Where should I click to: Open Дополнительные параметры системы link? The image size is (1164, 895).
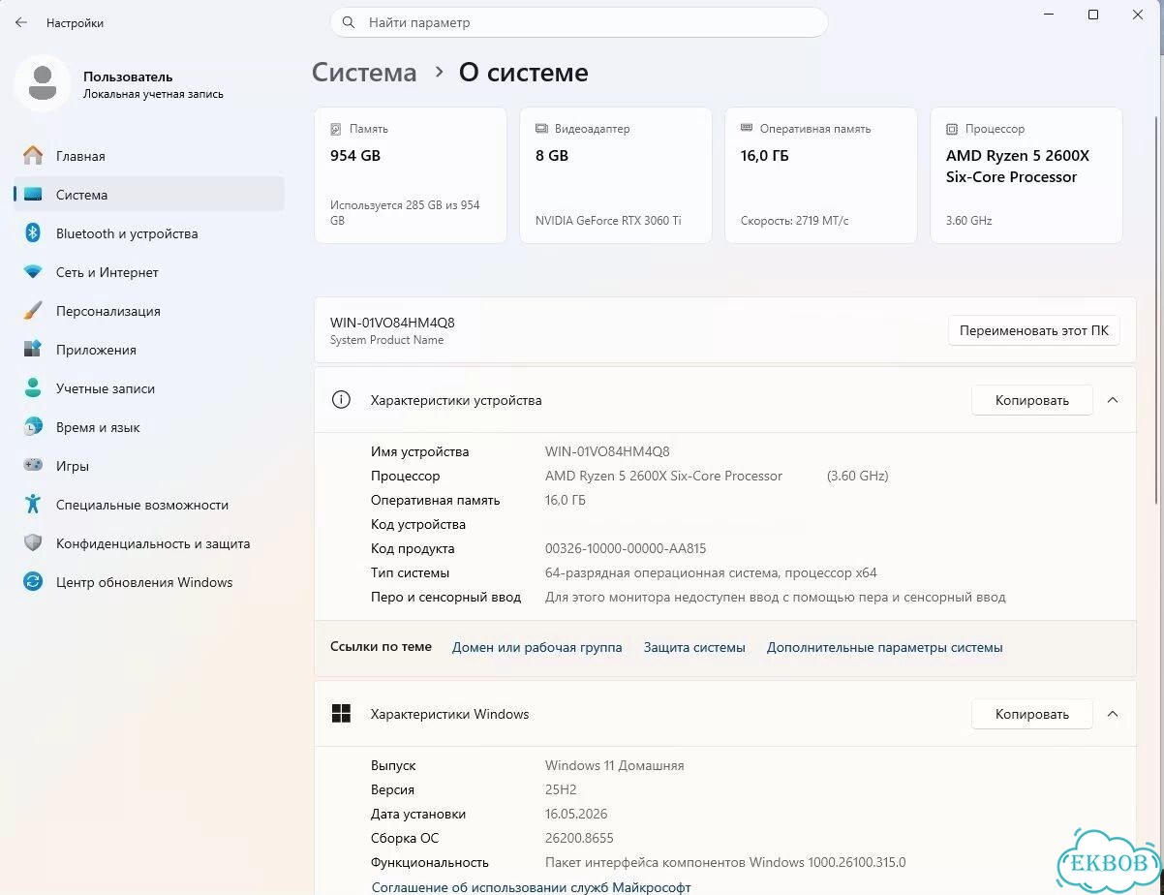point(885,647)
